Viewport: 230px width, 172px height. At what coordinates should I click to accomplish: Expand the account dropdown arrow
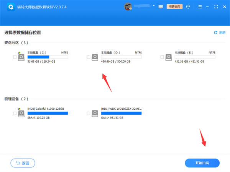point(154,6)
